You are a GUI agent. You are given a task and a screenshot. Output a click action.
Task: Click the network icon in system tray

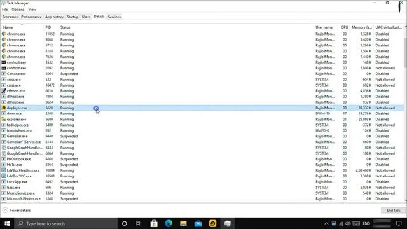341,223
